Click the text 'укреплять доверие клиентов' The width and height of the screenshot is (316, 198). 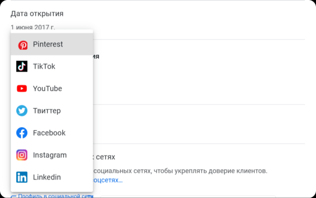(x=221, y=171)
